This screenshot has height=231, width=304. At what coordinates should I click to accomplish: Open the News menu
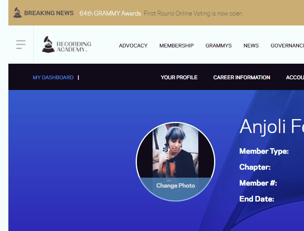click(x=251, y=46)
